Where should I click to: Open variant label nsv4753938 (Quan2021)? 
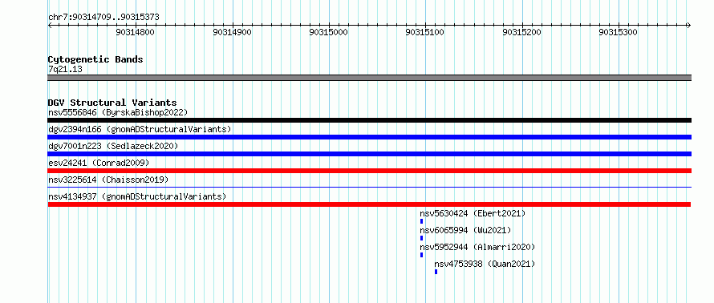[x=485, y=264]
